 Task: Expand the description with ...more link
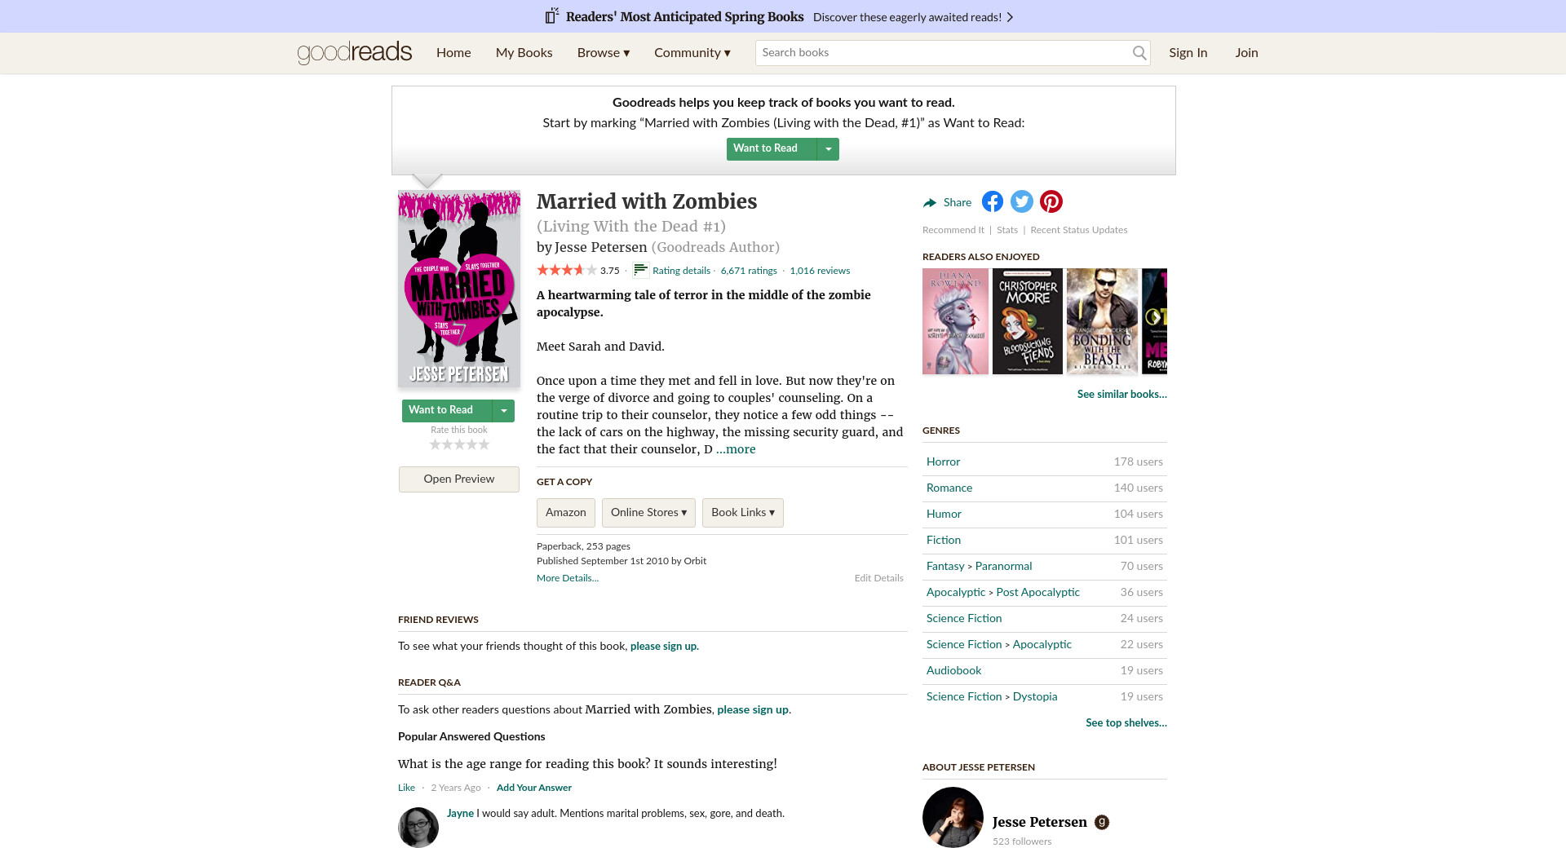point(736,449)
